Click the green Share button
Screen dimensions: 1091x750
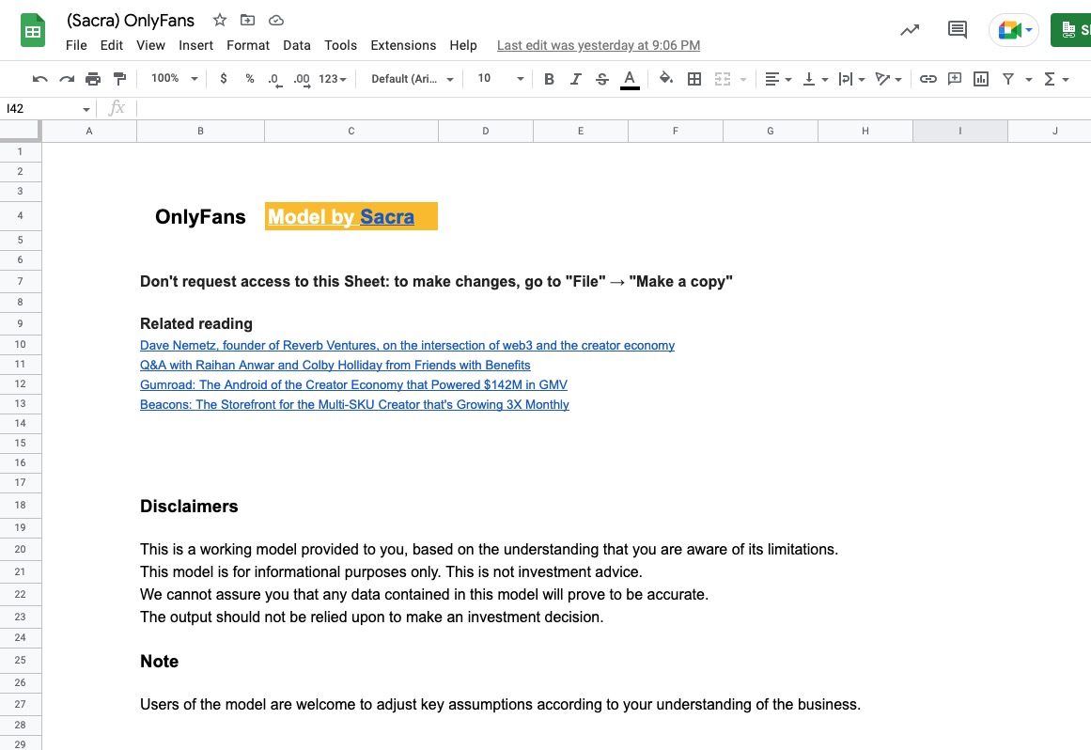click(1071, 31)
